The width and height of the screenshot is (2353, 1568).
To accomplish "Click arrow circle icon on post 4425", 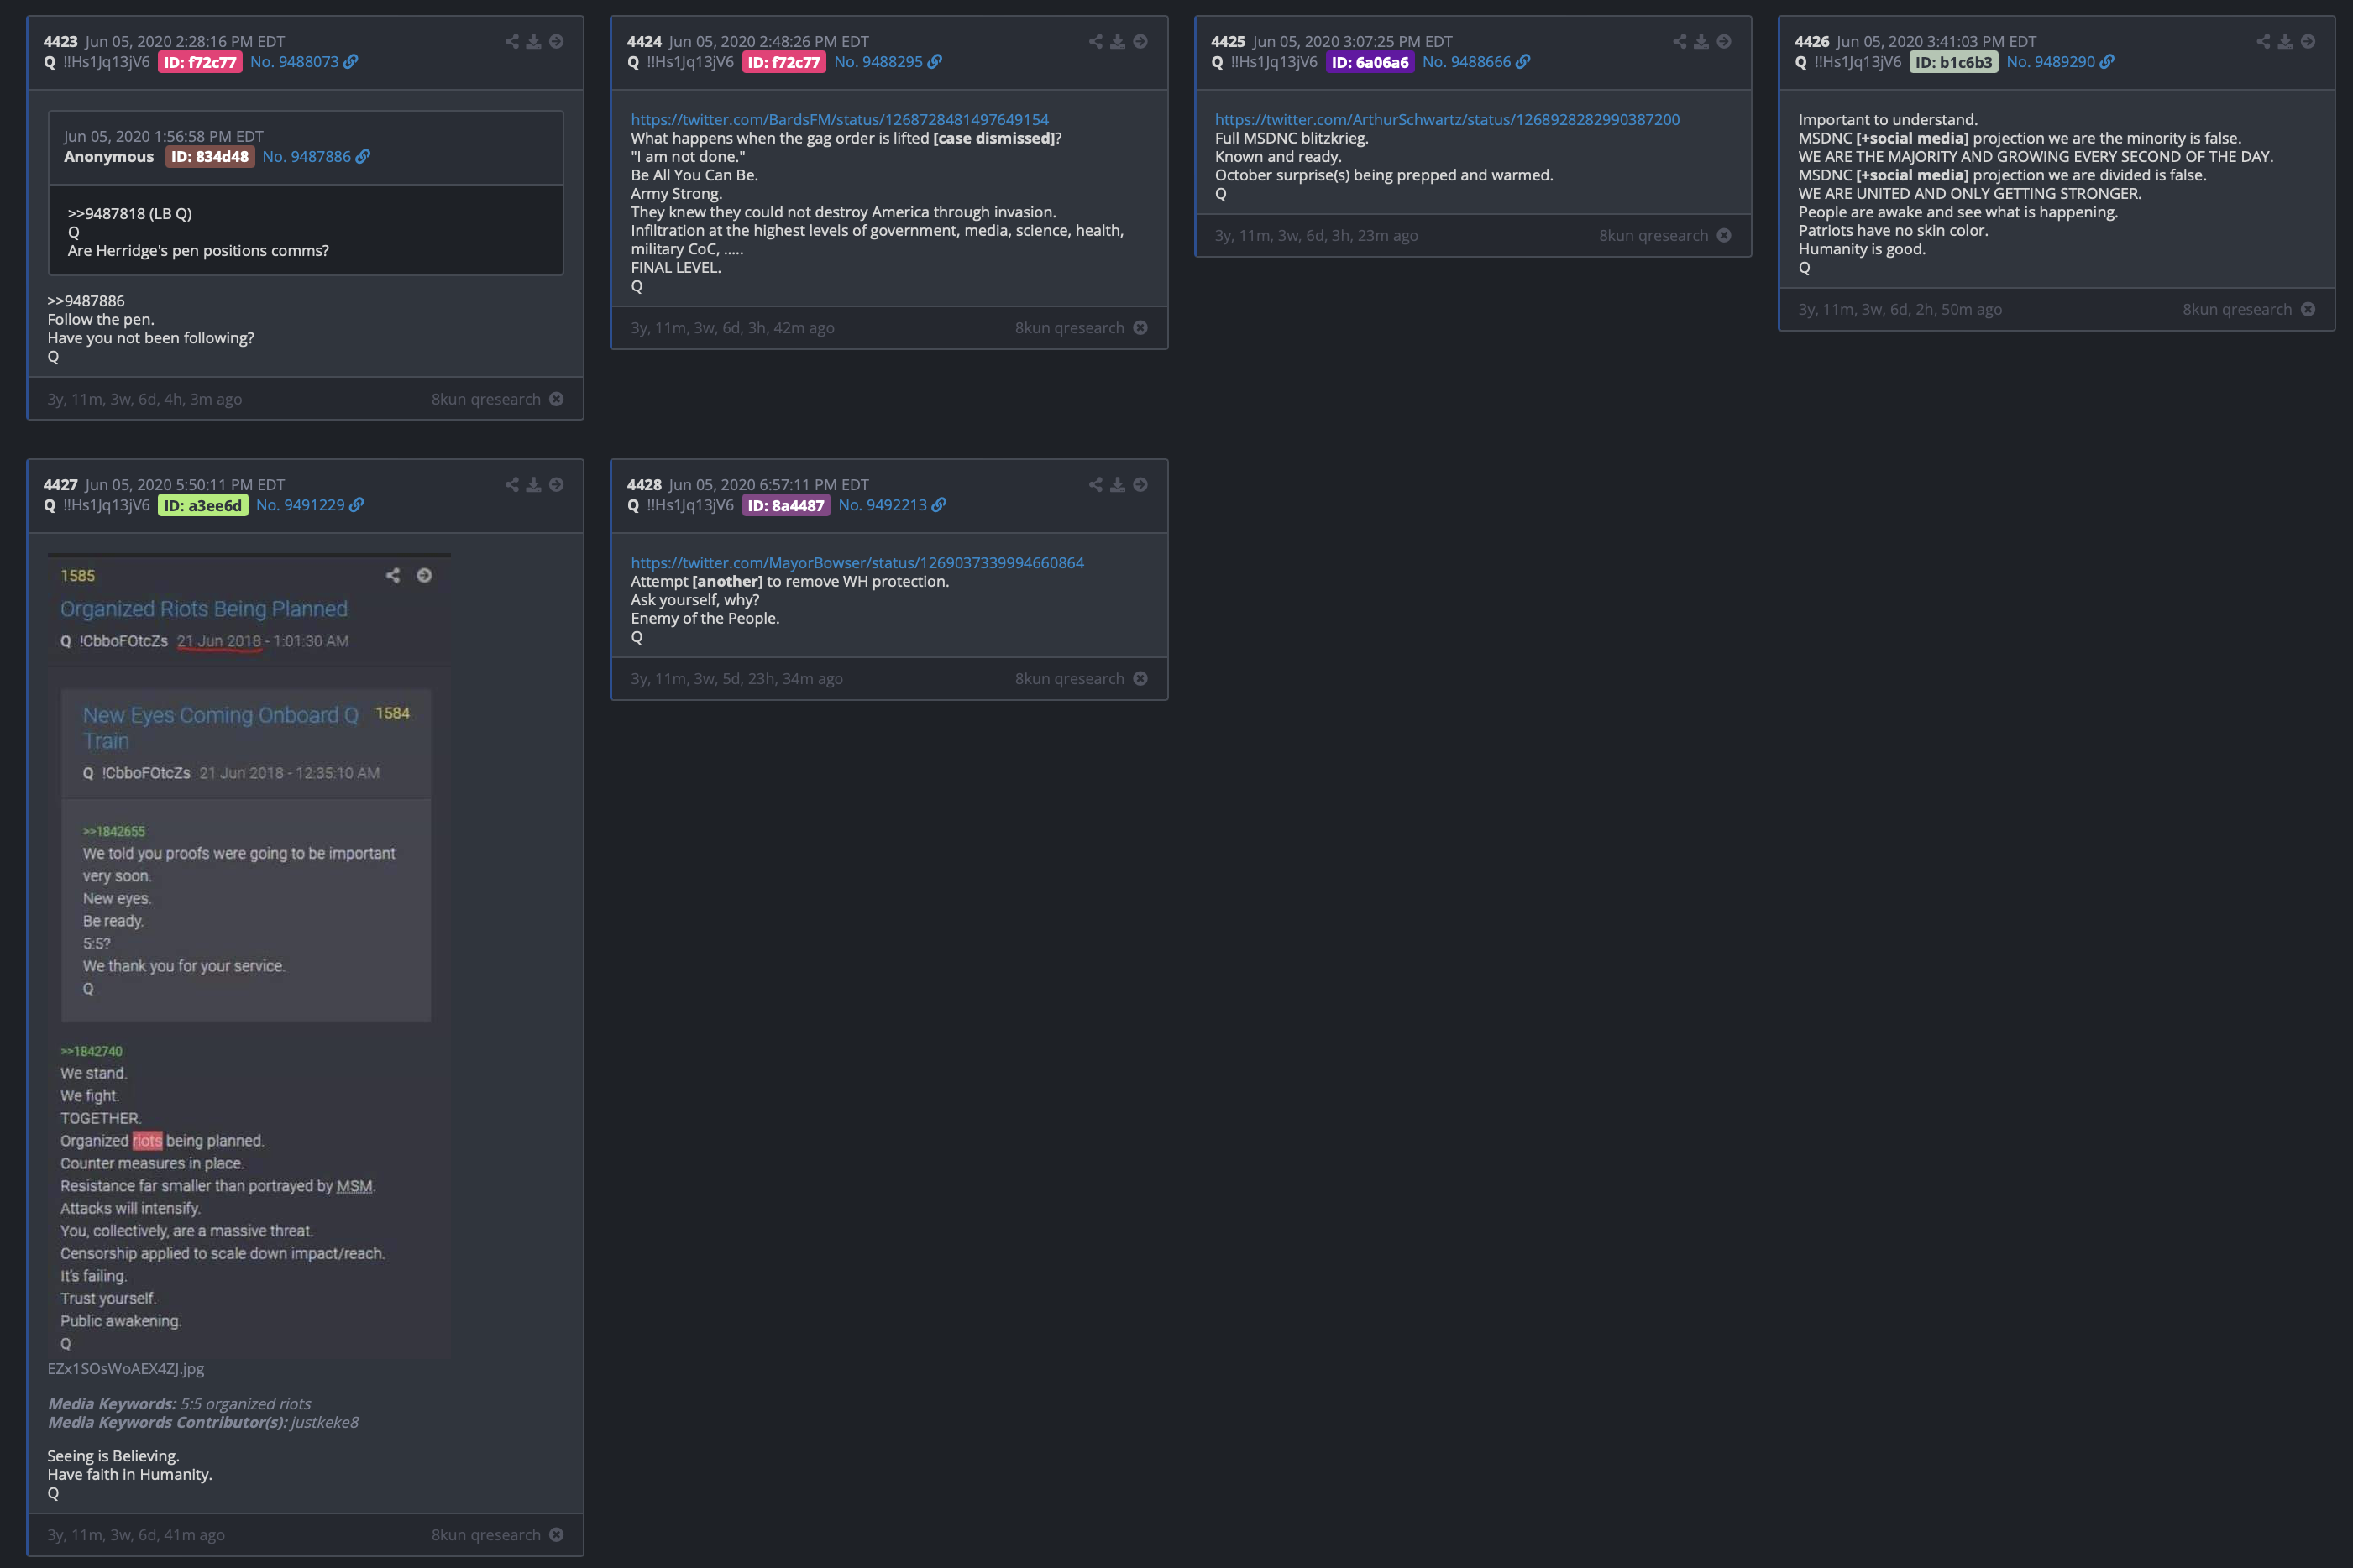I will click(1724, 41).
